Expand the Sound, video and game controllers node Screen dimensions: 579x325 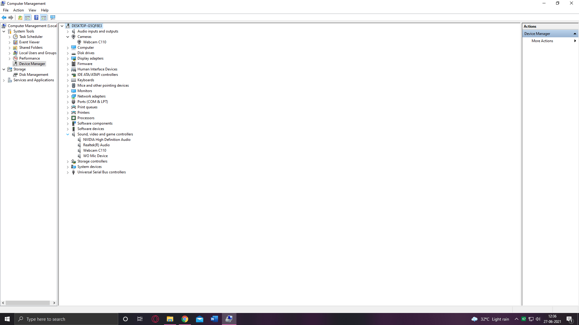coord(68,134)
